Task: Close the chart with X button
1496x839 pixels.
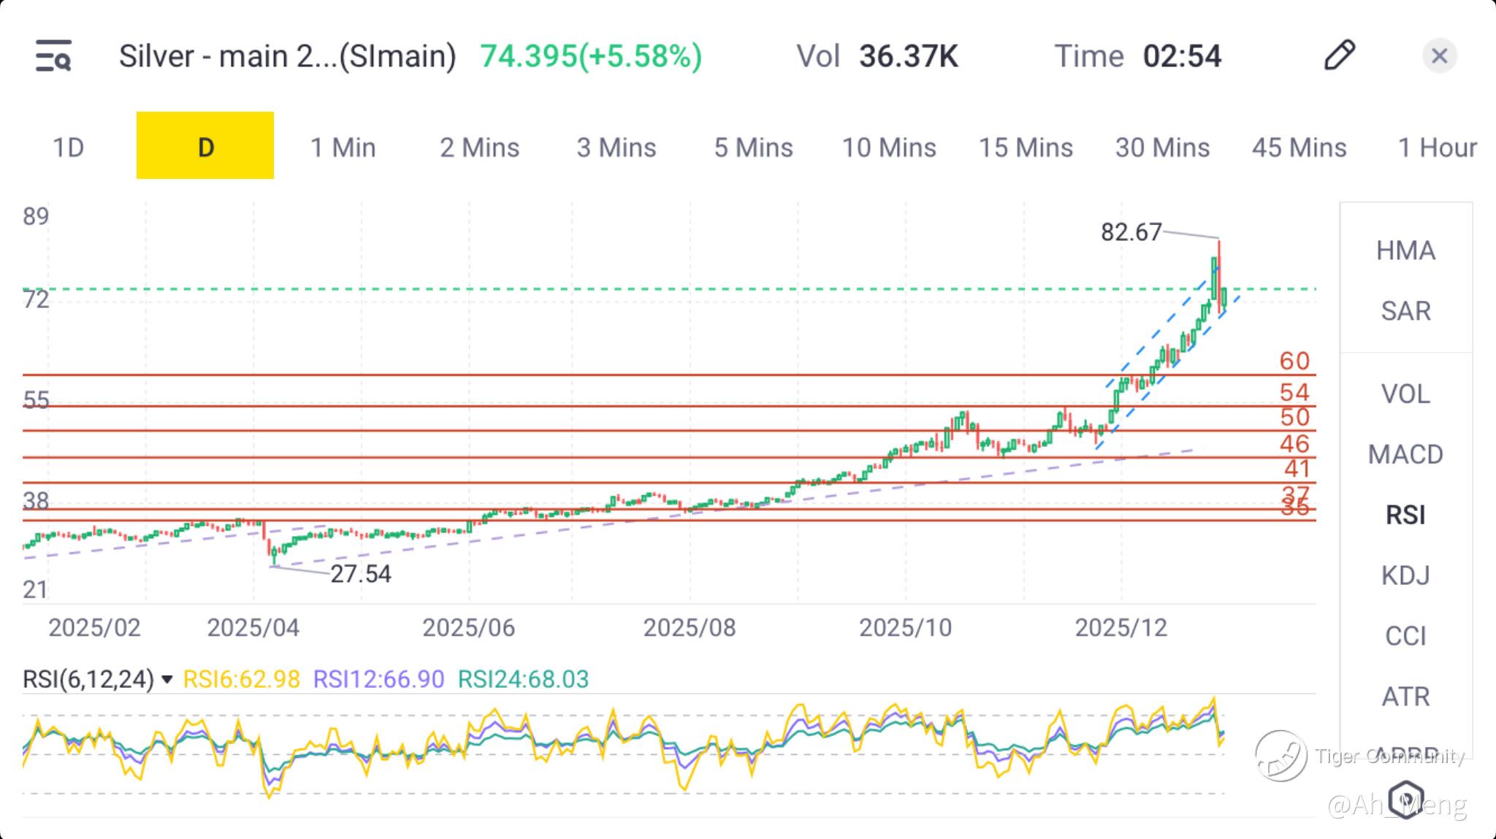Action: [1439, 56]
